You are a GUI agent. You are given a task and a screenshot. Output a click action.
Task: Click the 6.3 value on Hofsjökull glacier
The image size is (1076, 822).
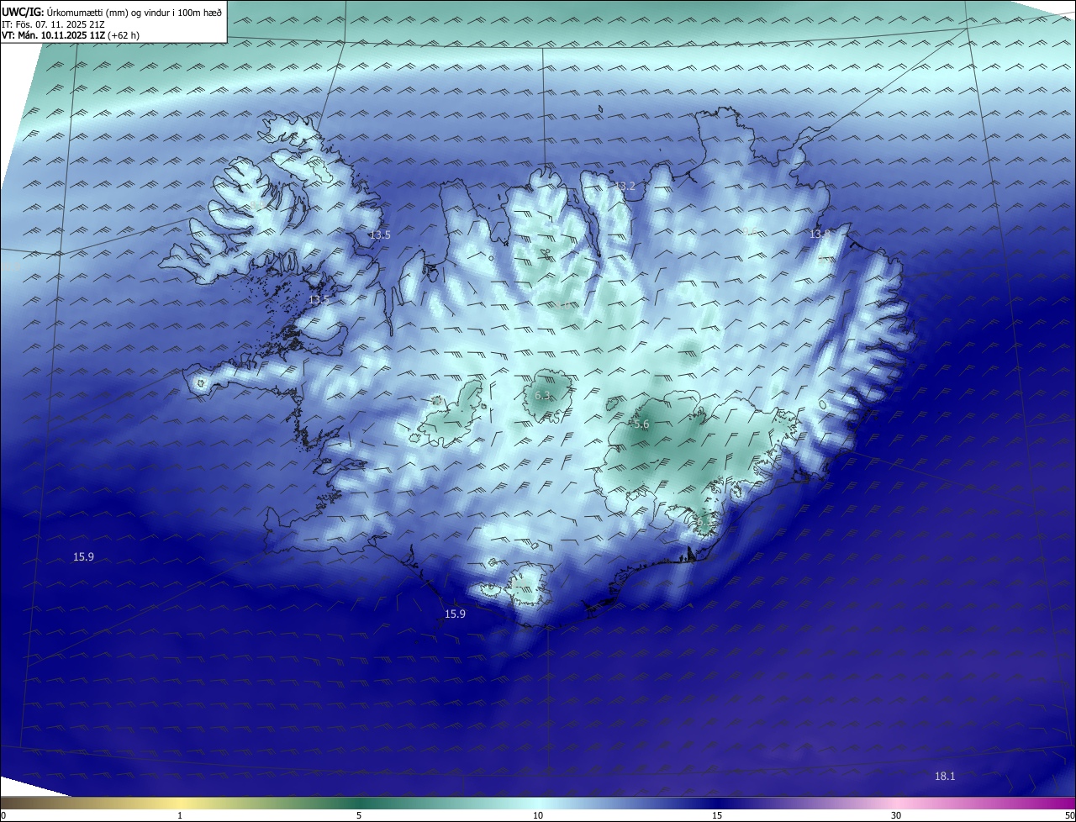542,395
